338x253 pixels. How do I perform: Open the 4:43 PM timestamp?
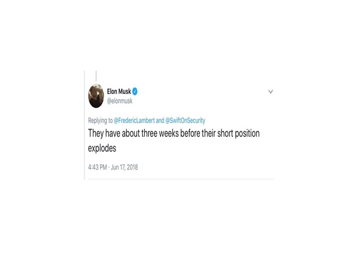[x=98, y=167]
